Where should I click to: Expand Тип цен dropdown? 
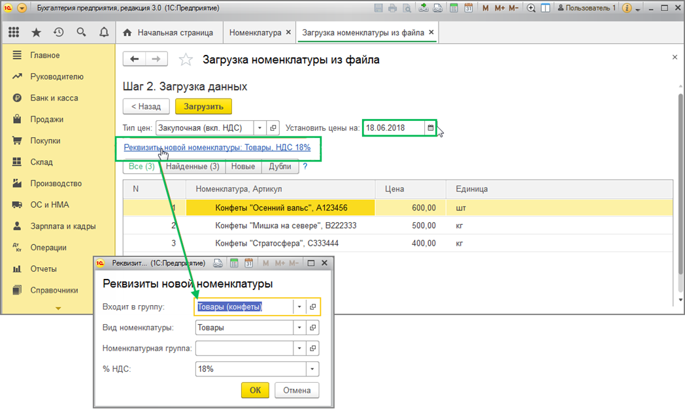[x=259, y=128]
